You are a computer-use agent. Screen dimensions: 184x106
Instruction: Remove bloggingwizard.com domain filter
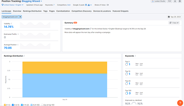(20, 17)
